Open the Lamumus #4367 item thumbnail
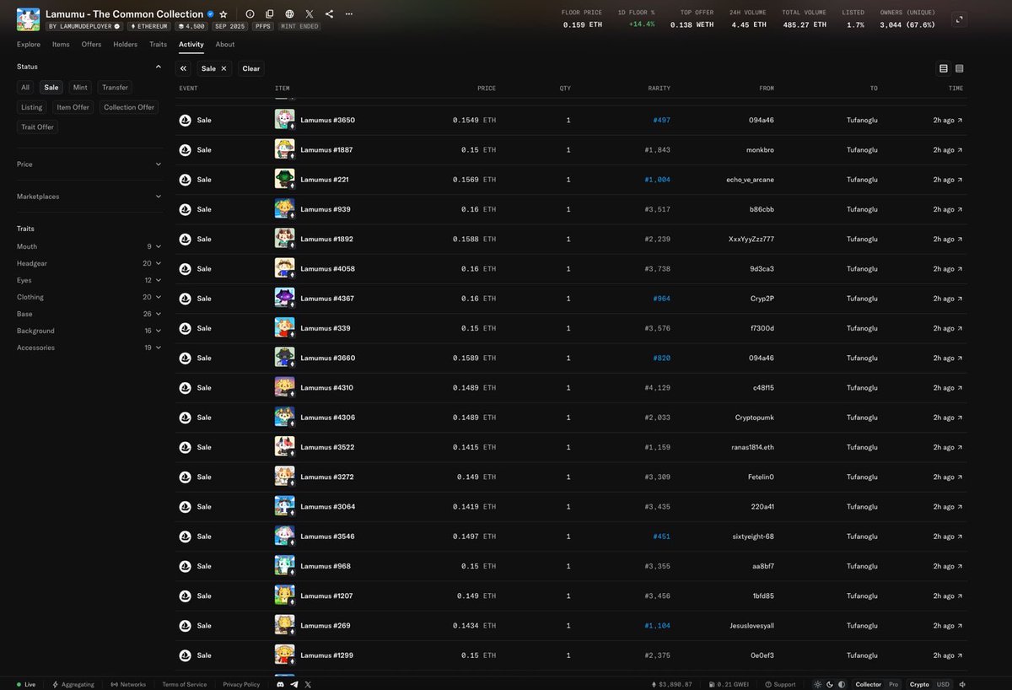 pyautogui.click(x=284, y=298)
